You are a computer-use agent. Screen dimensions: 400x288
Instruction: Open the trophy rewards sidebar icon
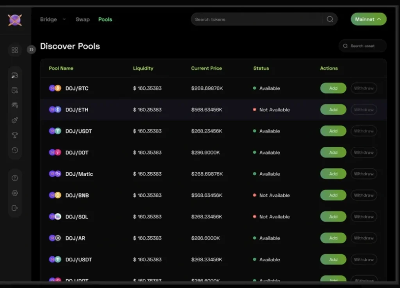(x=15, y=135)
